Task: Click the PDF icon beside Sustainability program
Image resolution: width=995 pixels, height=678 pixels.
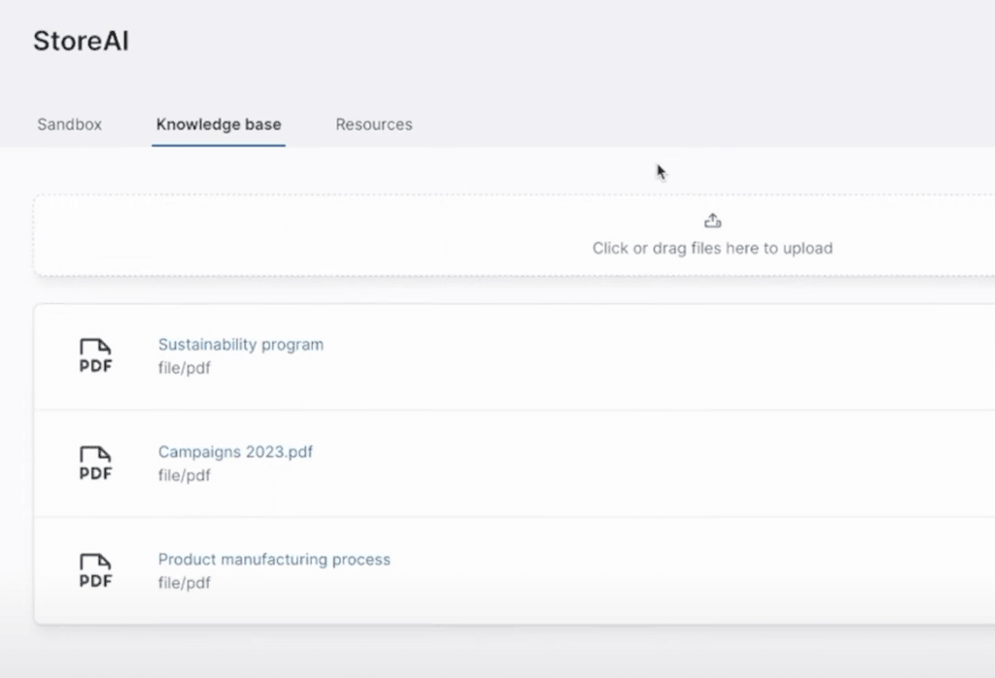Action: point(94,356)
